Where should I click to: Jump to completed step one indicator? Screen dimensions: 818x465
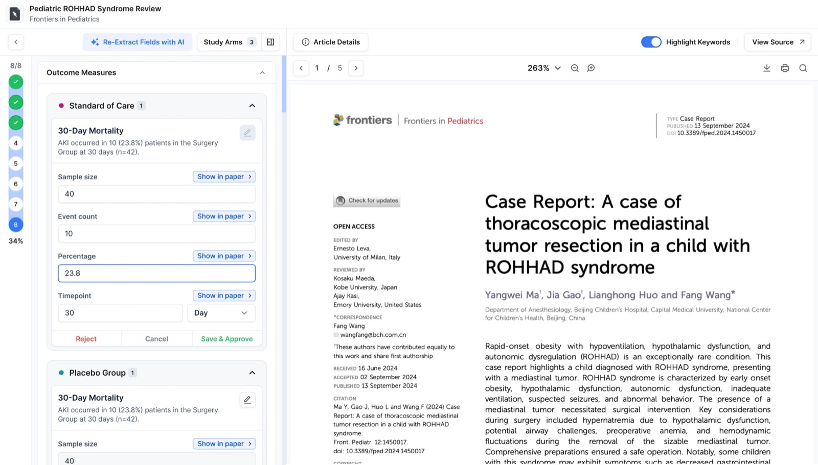[16, 82]
